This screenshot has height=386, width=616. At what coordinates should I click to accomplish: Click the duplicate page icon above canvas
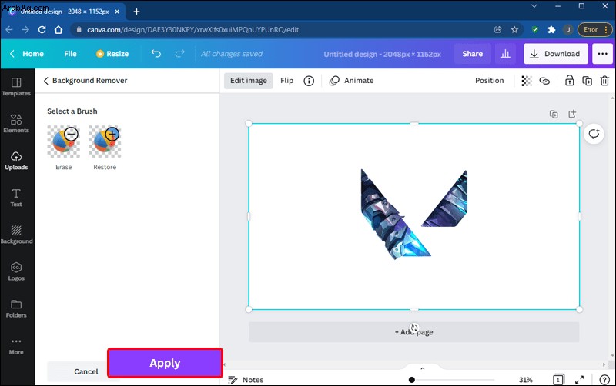[554, 114]
